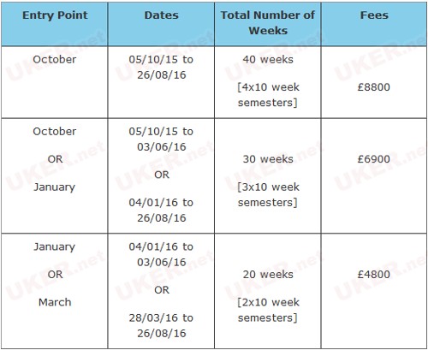Click the 05/10/15 to 03/06/16 dates
This screenshot has height=350, width=428.
161,139
